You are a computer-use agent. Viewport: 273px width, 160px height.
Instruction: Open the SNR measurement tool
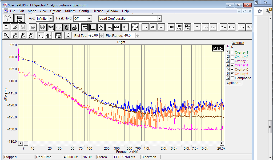coord(205,27)
